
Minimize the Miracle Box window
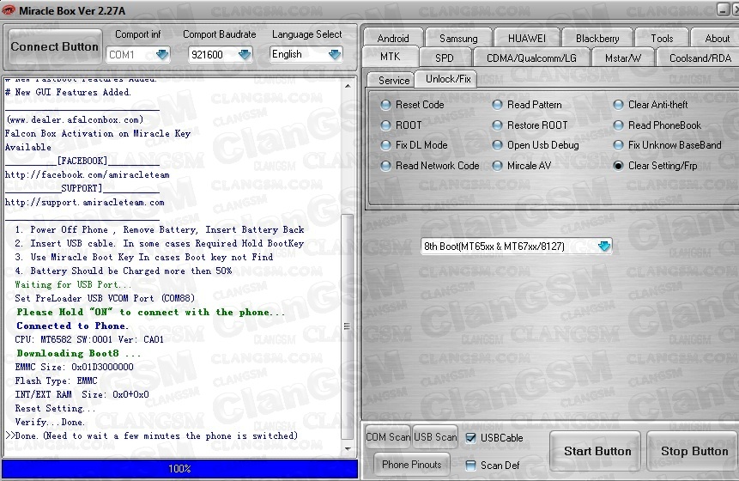(x=723, y=9)
